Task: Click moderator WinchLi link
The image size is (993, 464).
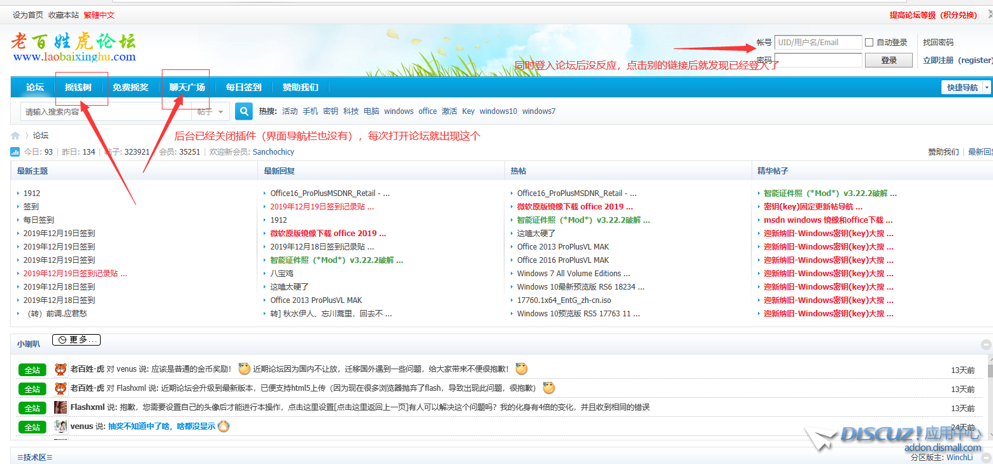Action: pos(959,458)
